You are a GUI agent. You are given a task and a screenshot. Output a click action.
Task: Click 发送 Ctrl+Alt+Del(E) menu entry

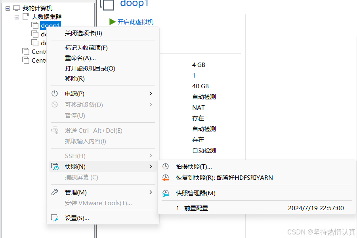(x=103, y=130)
